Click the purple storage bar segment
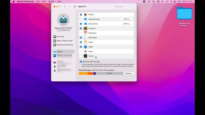This screenshot has height=115, width=205. point(95,73)
